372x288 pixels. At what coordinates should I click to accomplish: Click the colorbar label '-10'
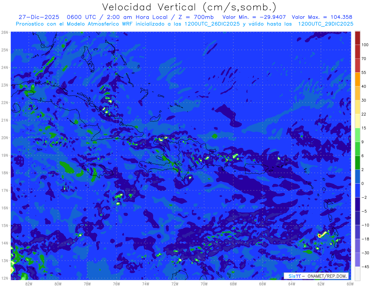click(365, 225)
